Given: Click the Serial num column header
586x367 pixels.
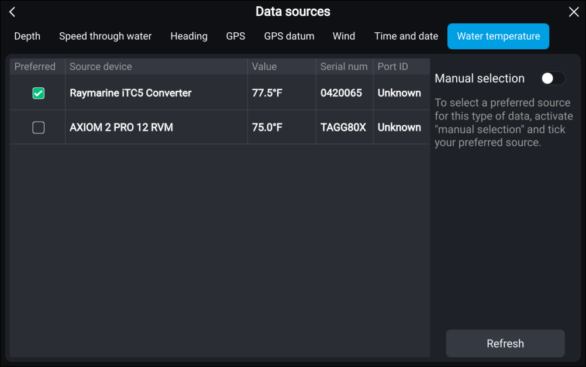Looking at the screenshot, I should point(344,67).
